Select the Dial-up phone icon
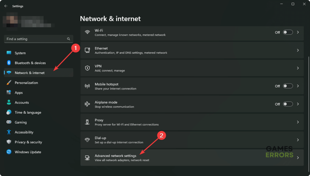This screenshot has width=310, height=176. click(x=88, y=139)
